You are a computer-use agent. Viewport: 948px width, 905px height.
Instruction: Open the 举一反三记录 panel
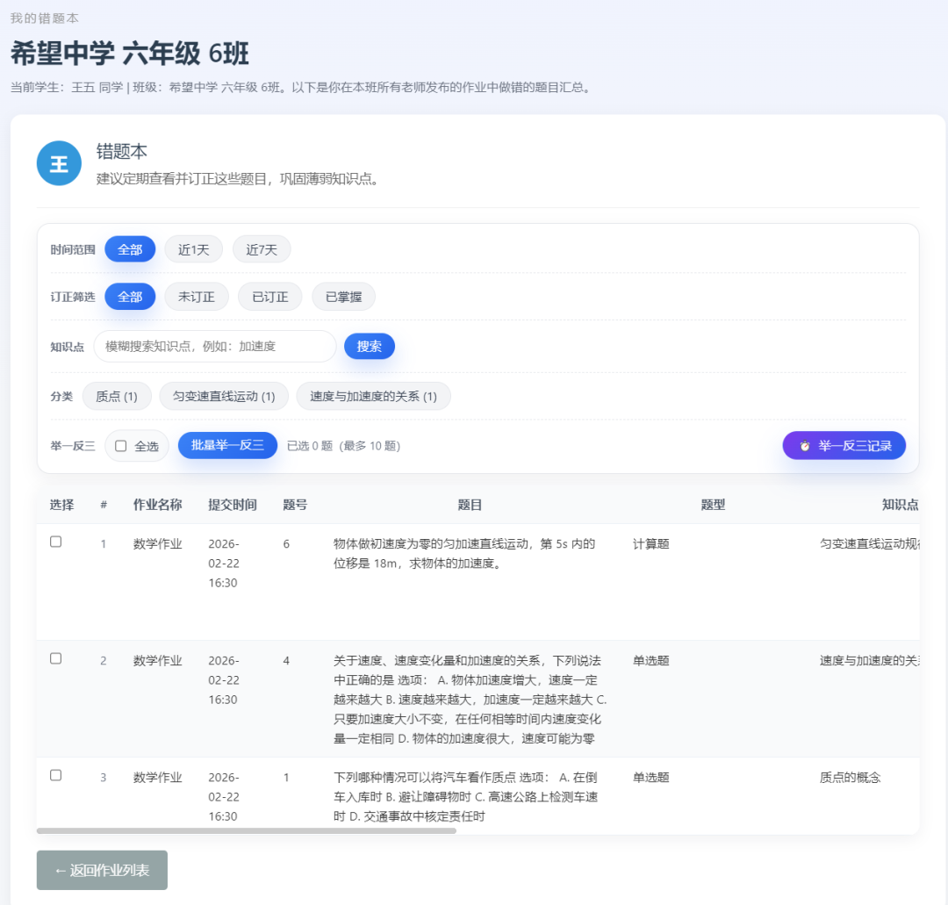pos(844,445)
